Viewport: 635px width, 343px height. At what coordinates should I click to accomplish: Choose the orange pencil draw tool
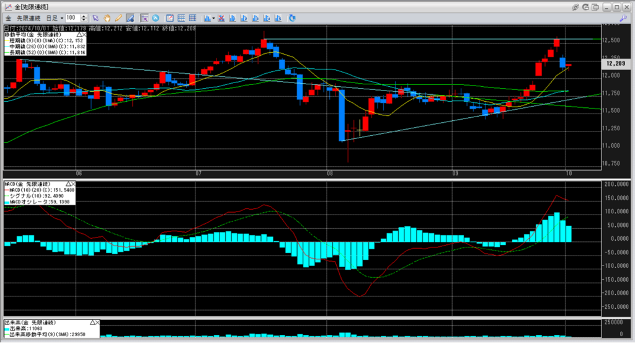(118, 18)
